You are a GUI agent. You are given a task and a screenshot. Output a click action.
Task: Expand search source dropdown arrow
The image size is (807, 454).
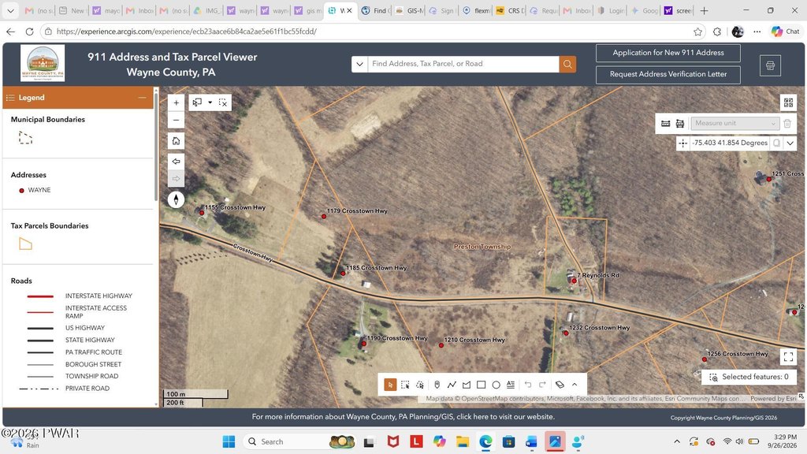click(x=359, y=64)
